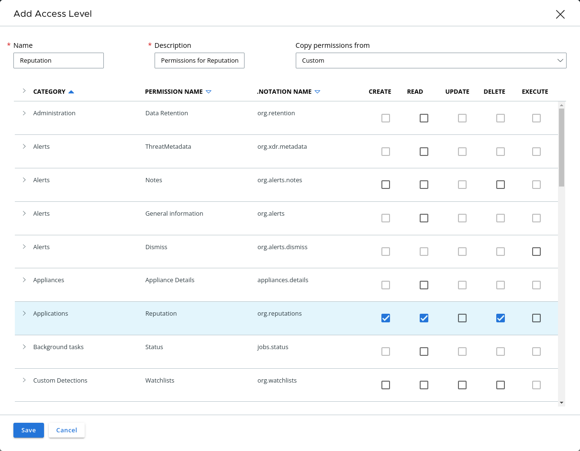Click the Name input field

coord(58,61)
